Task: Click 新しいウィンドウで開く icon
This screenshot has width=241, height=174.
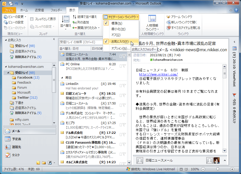Action: pyautogui.click(x=168, y=22)
